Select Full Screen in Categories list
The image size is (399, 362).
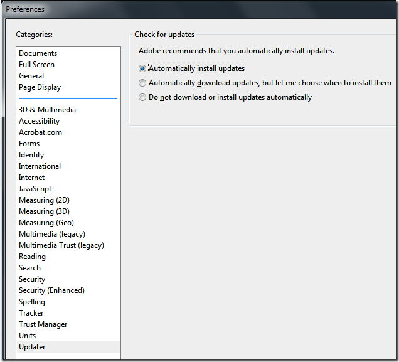tap(36, 65)
